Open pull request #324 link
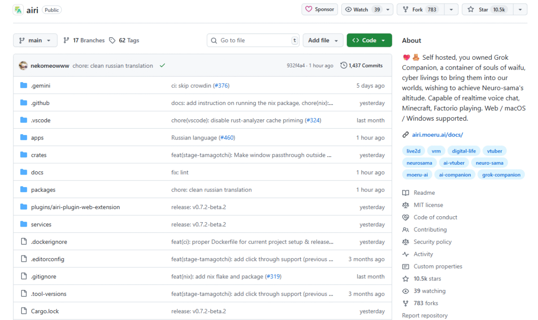Viewport: 538px width, 320px height. click(313, 120)
